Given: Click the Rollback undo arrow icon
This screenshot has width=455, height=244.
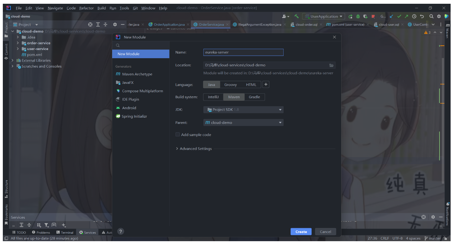Looking at the screenshot, I should [422, 16].
